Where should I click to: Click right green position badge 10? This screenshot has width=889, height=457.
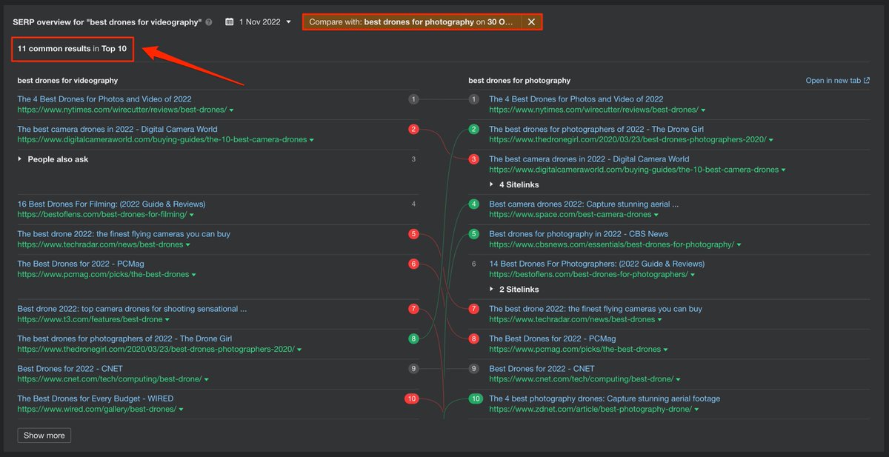(x=476, y=398)
